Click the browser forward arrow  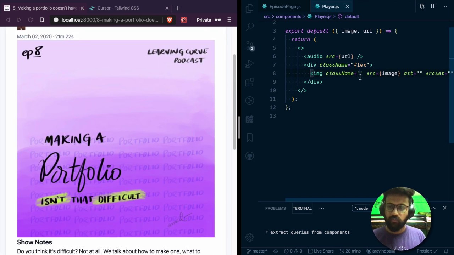[19, 20]
